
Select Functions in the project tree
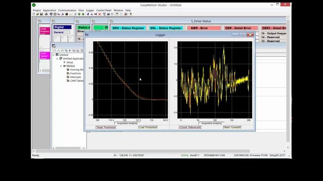(x=75, y=73)
